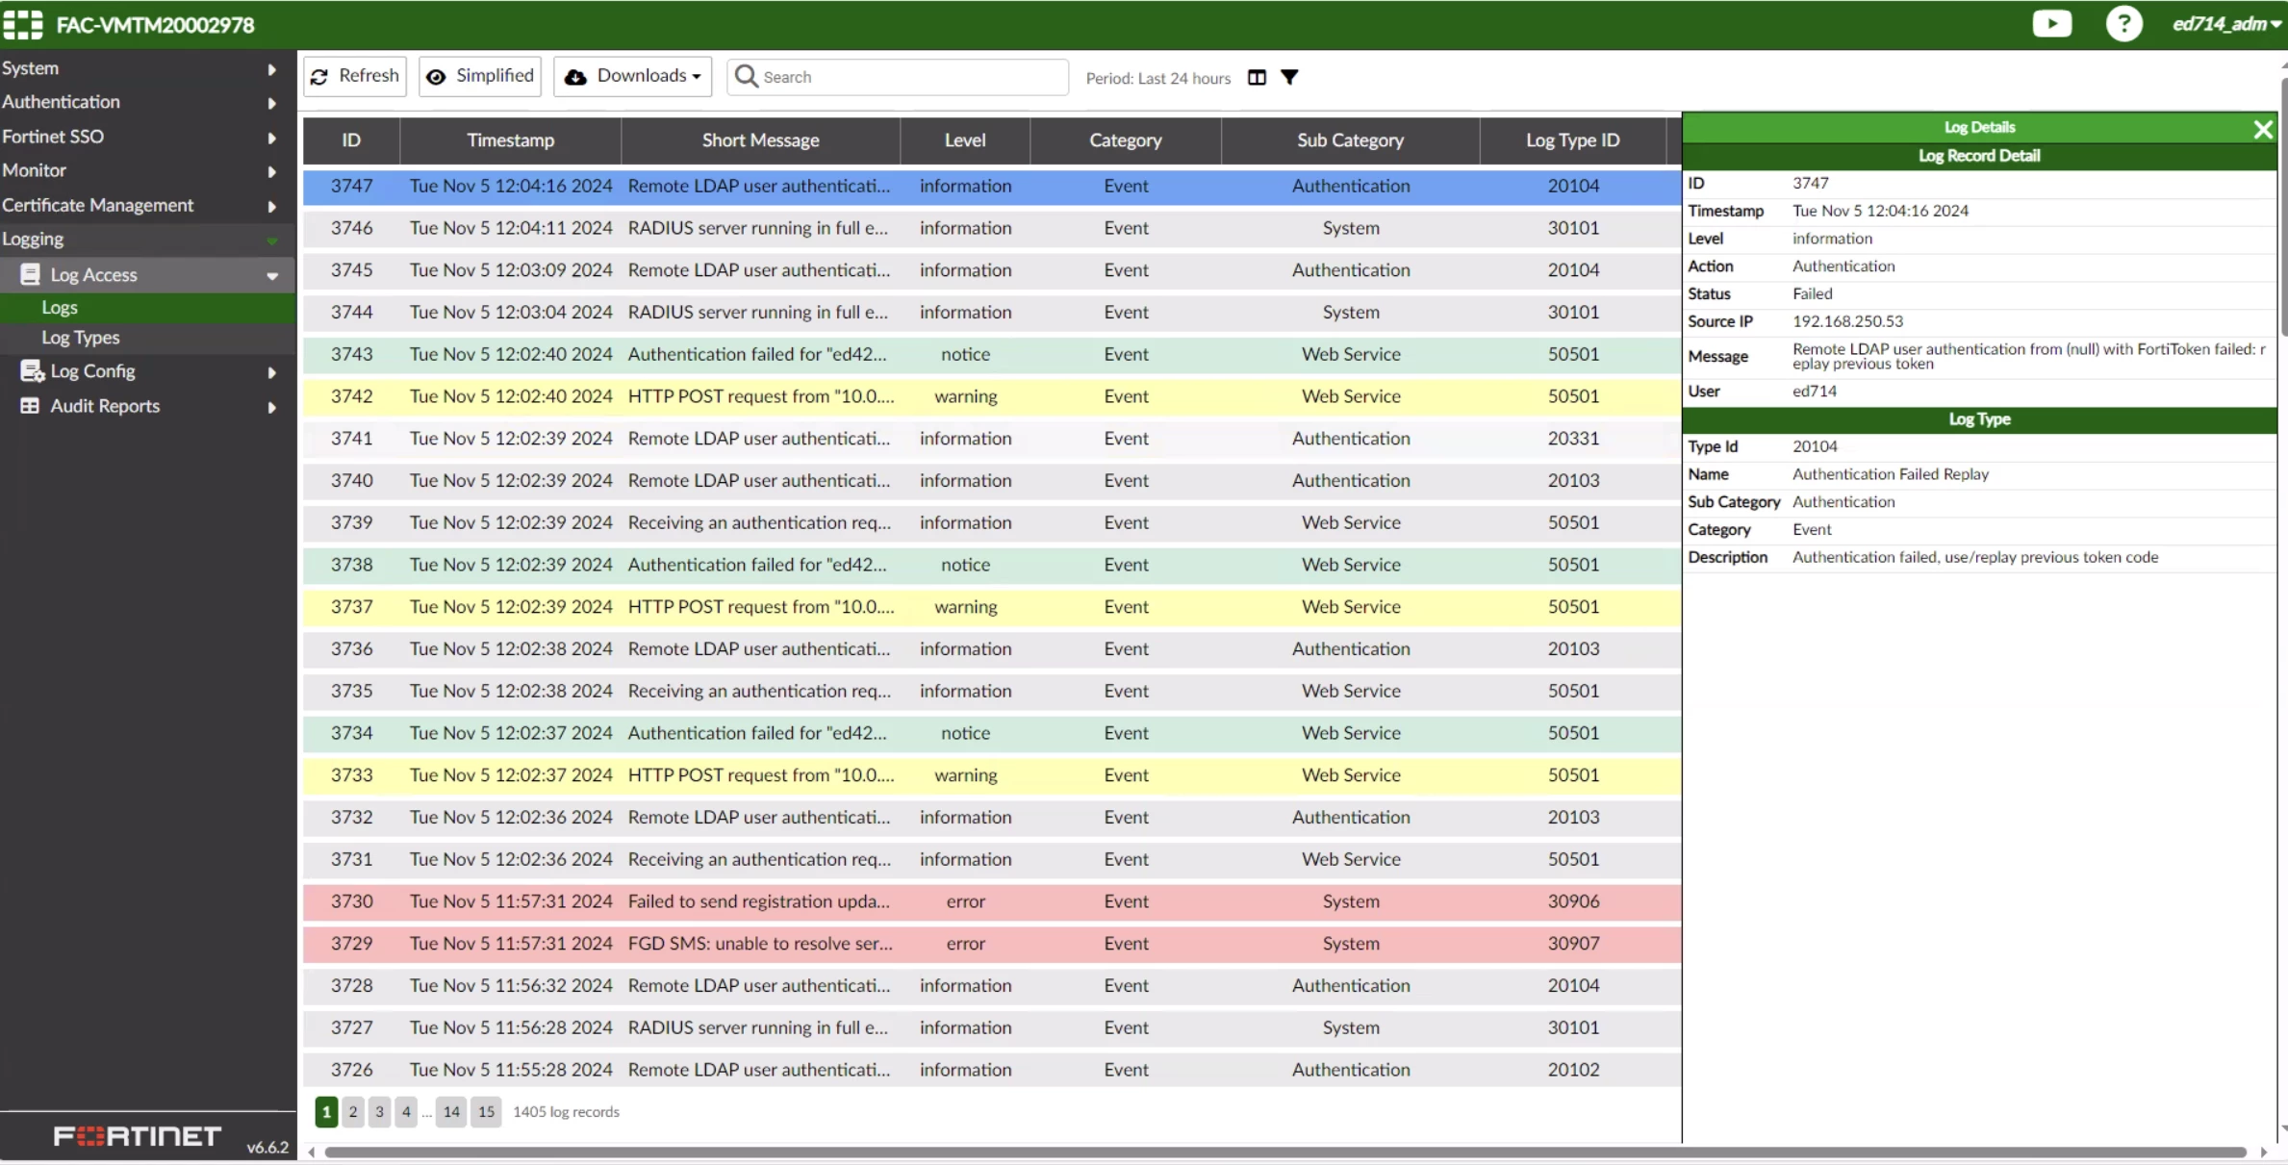2288x1165 pixels.
Task: Collapse the Logging menu
Action: click(147, 240)
